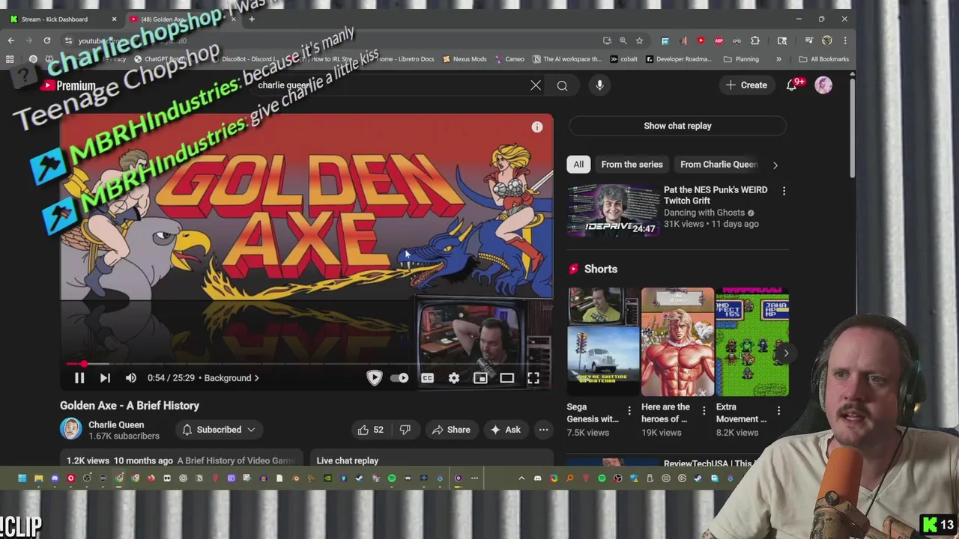Viewport: 959px width, 539px height.
Task: Open the Ask AI button
Action: tap(506, 430)
